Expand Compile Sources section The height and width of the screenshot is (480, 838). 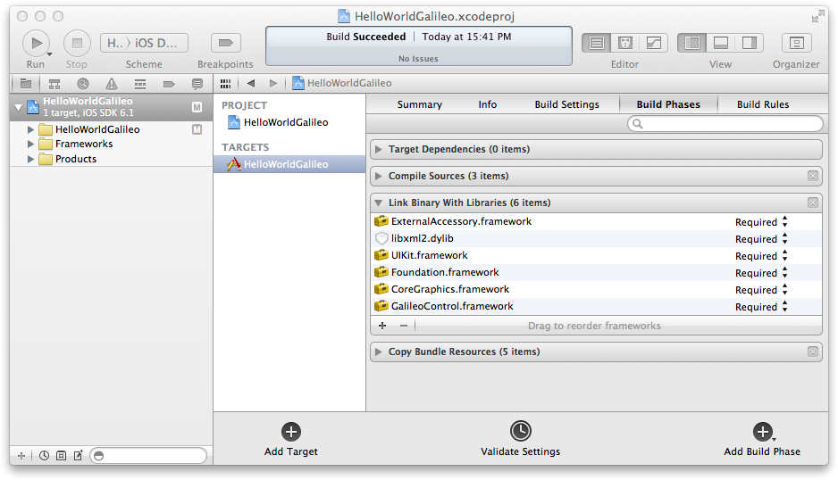[x=379, y=176]
